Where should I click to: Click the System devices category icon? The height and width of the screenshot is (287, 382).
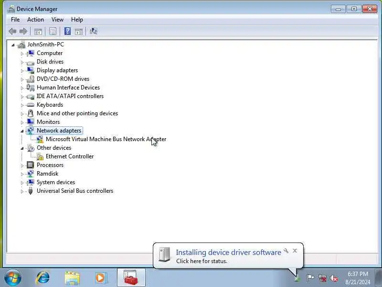tap(31, 182)
